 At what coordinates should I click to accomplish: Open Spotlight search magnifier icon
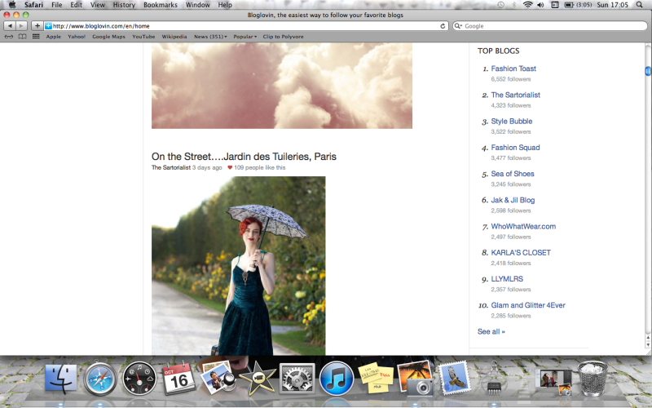tap(640, 5)
